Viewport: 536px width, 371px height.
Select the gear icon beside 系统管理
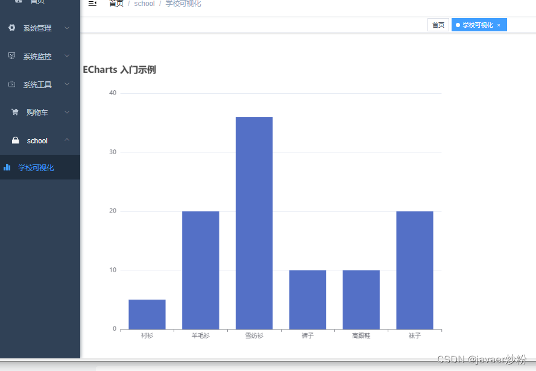click(11, 28)
